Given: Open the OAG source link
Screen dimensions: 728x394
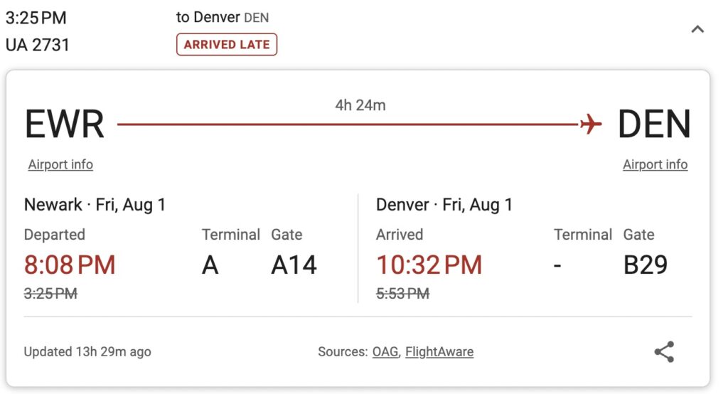Looking at the screenshot, I should point(385,352).
